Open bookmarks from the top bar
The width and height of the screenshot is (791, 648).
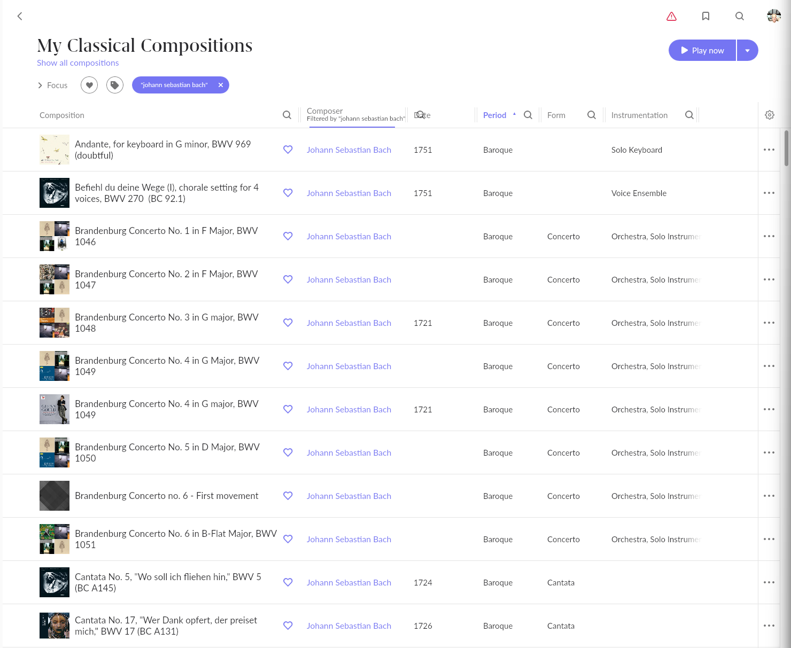coord(705,16)
